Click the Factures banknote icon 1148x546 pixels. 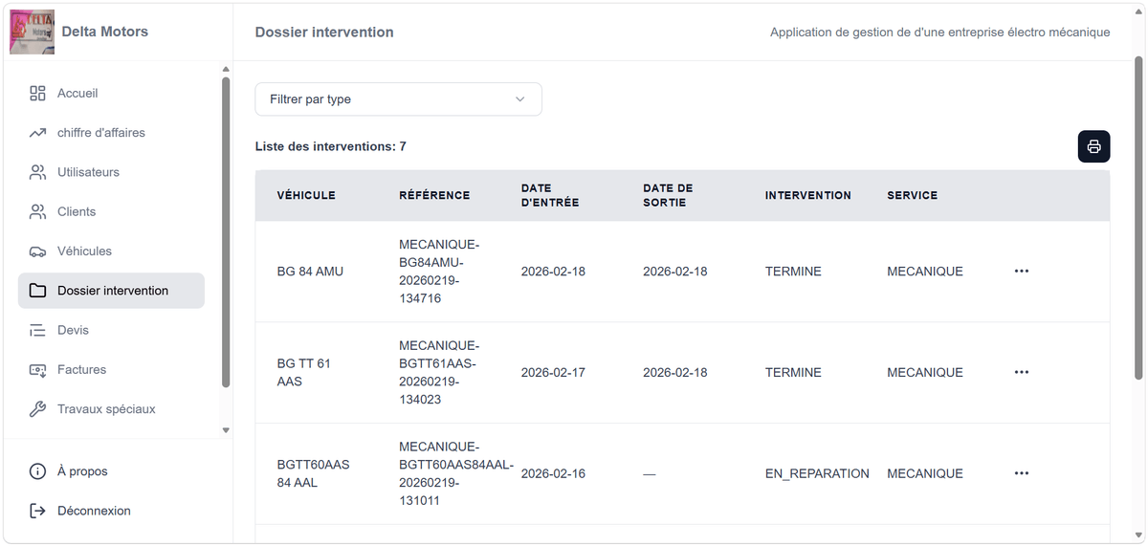click(37, 369)
